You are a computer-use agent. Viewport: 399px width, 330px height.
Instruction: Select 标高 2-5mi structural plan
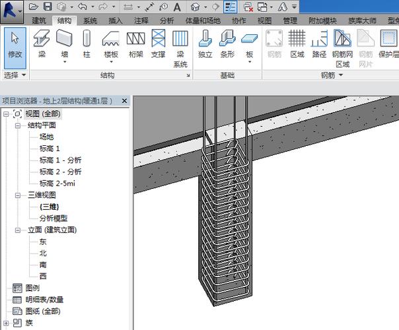click(57, 183)
